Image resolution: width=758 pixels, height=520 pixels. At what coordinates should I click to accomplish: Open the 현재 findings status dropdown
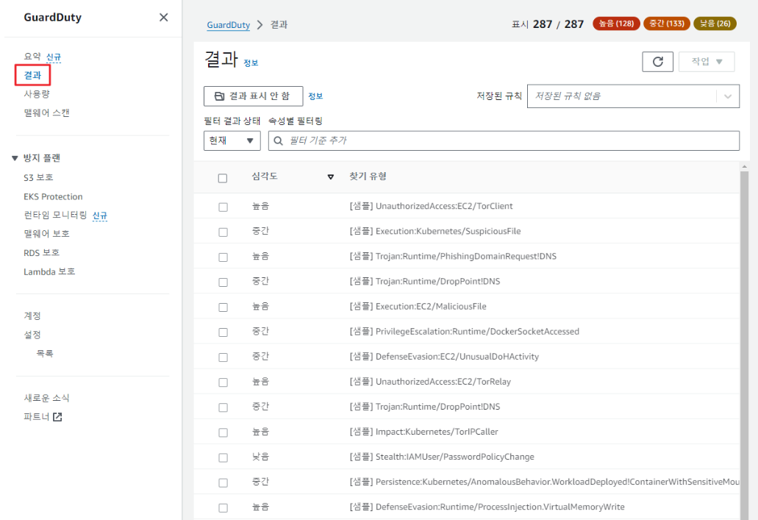click(x=232, y=140)
